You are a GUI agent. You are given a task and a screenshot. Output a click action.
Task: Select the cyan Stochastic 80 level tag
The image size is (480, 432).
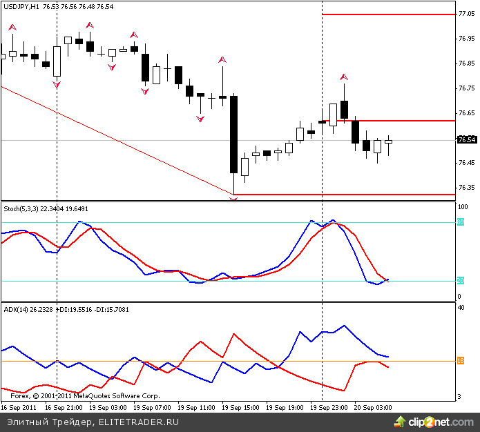pyautogui.click(x=461, y=222)
